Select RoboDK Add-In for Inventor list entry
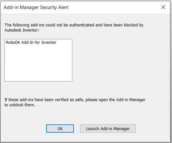 tap(31, 43)
